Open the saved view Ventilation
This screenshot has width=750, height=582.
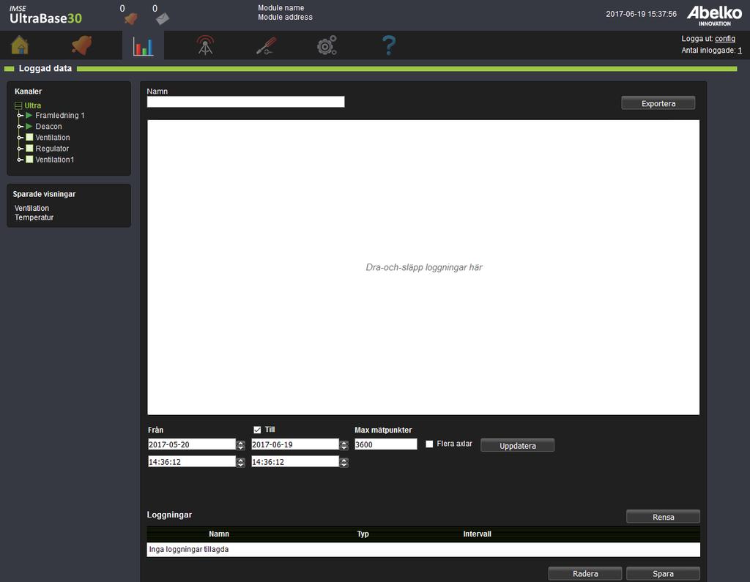[x=31, y=208]
